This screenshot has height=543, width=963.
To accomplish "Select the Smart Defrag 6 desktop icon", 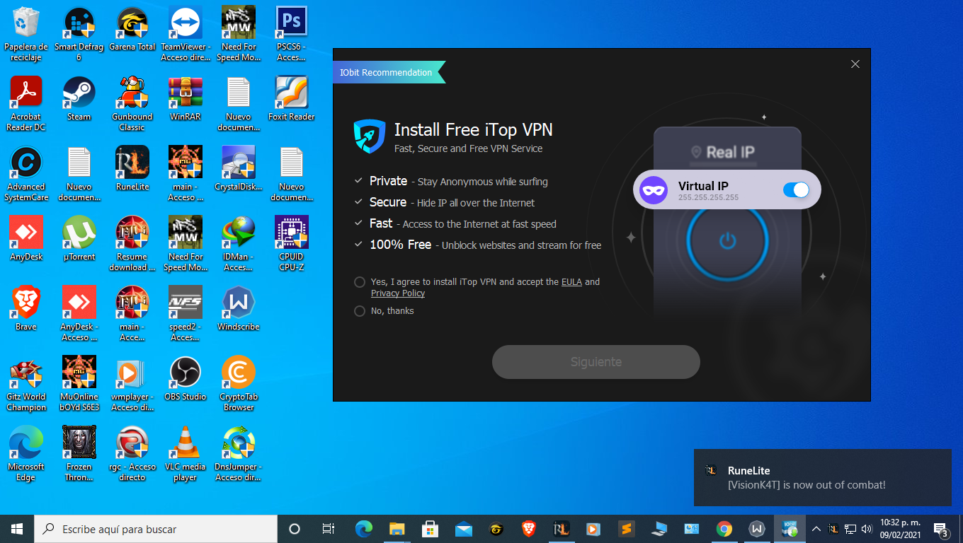I will pyautogui.click(x=79, y=35).
